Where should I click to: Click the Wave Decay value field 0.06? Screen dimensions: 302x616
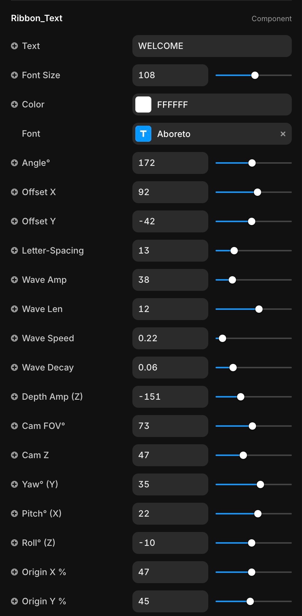coord(170,368)
